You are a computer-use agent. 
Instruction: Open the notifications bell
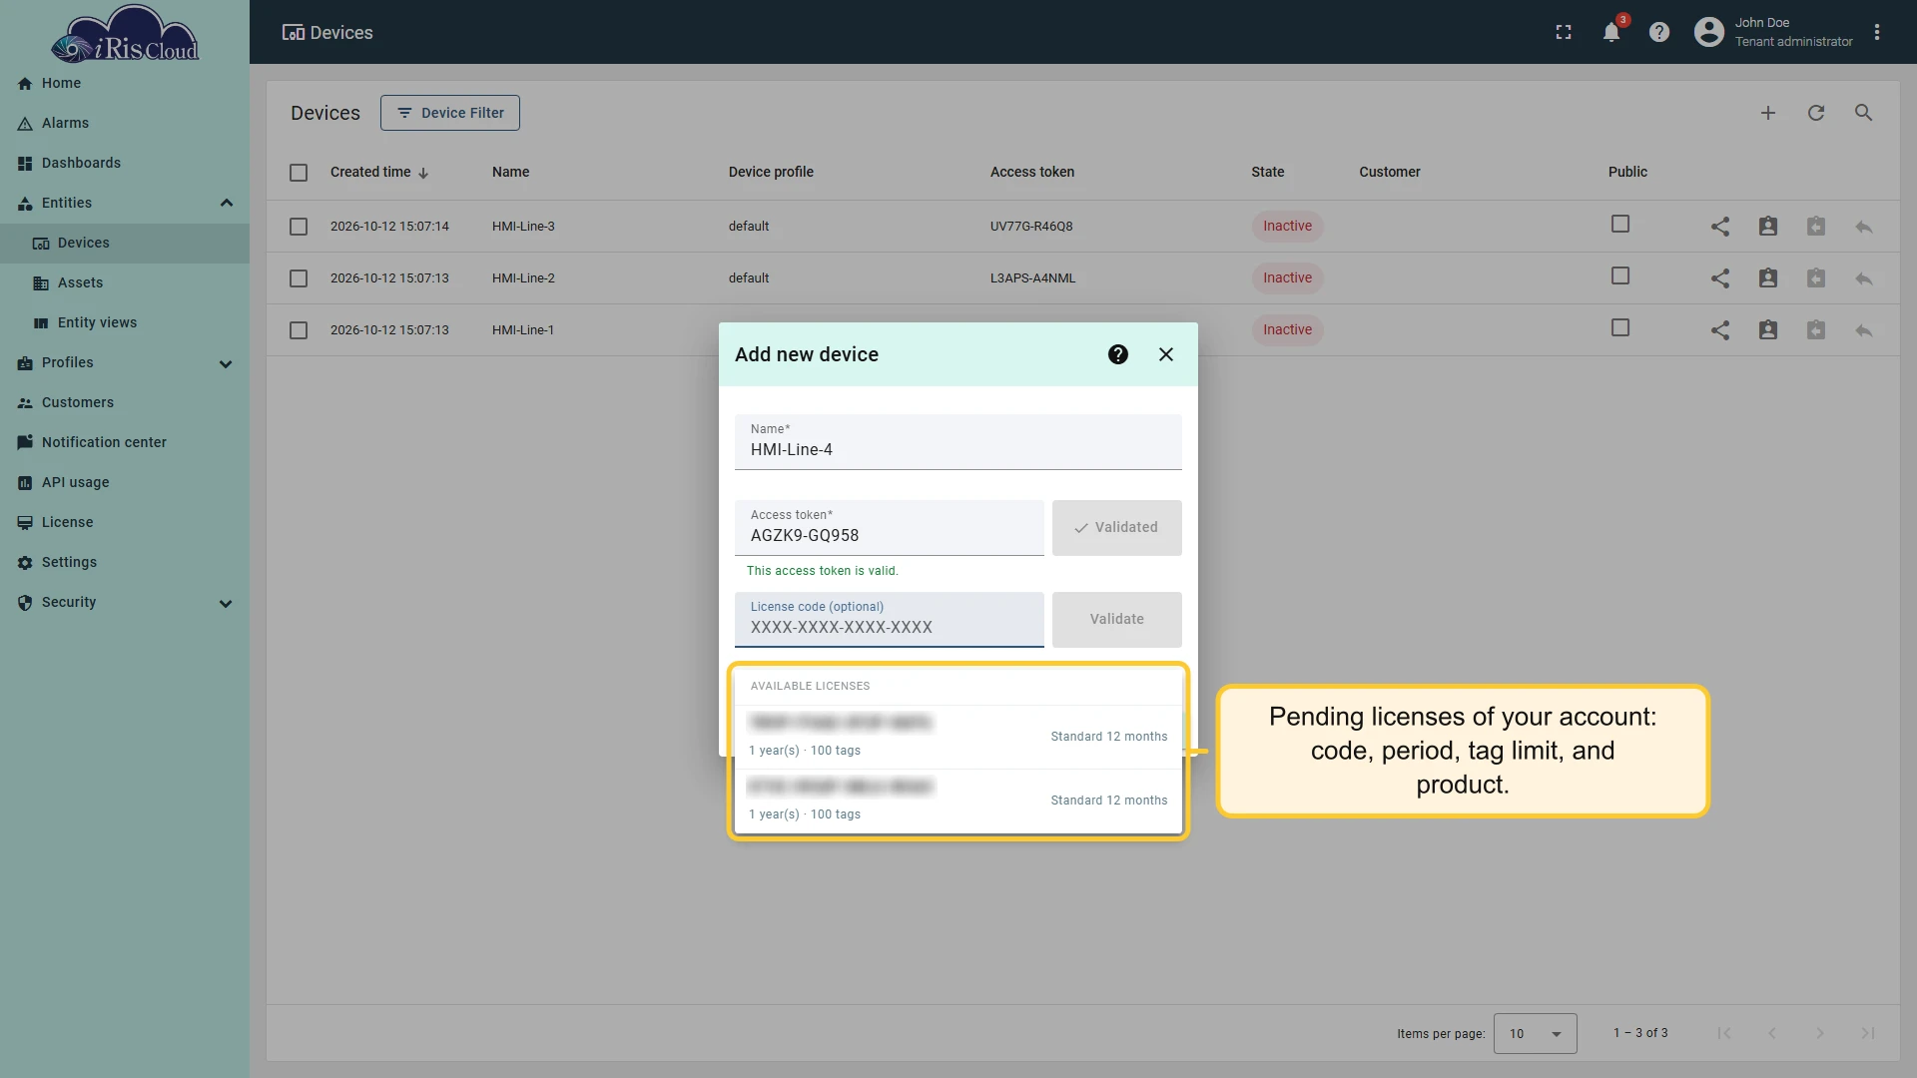(1611, 32)
